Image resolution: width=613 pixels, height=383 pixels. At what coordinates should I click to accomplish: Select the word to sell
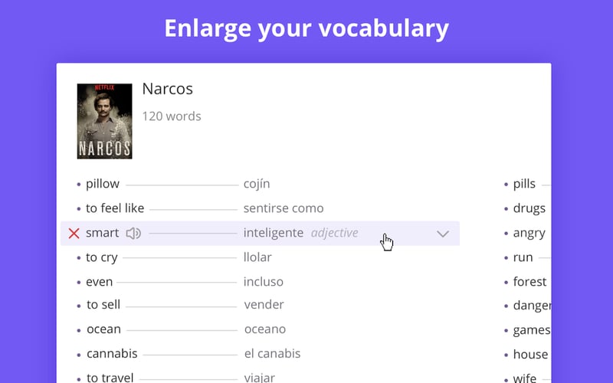click(x=103, y=305)
